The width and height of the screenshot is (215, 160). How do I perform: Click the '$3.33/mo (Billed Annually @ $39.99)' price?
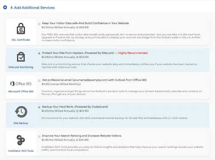click(x=65, y=27)
